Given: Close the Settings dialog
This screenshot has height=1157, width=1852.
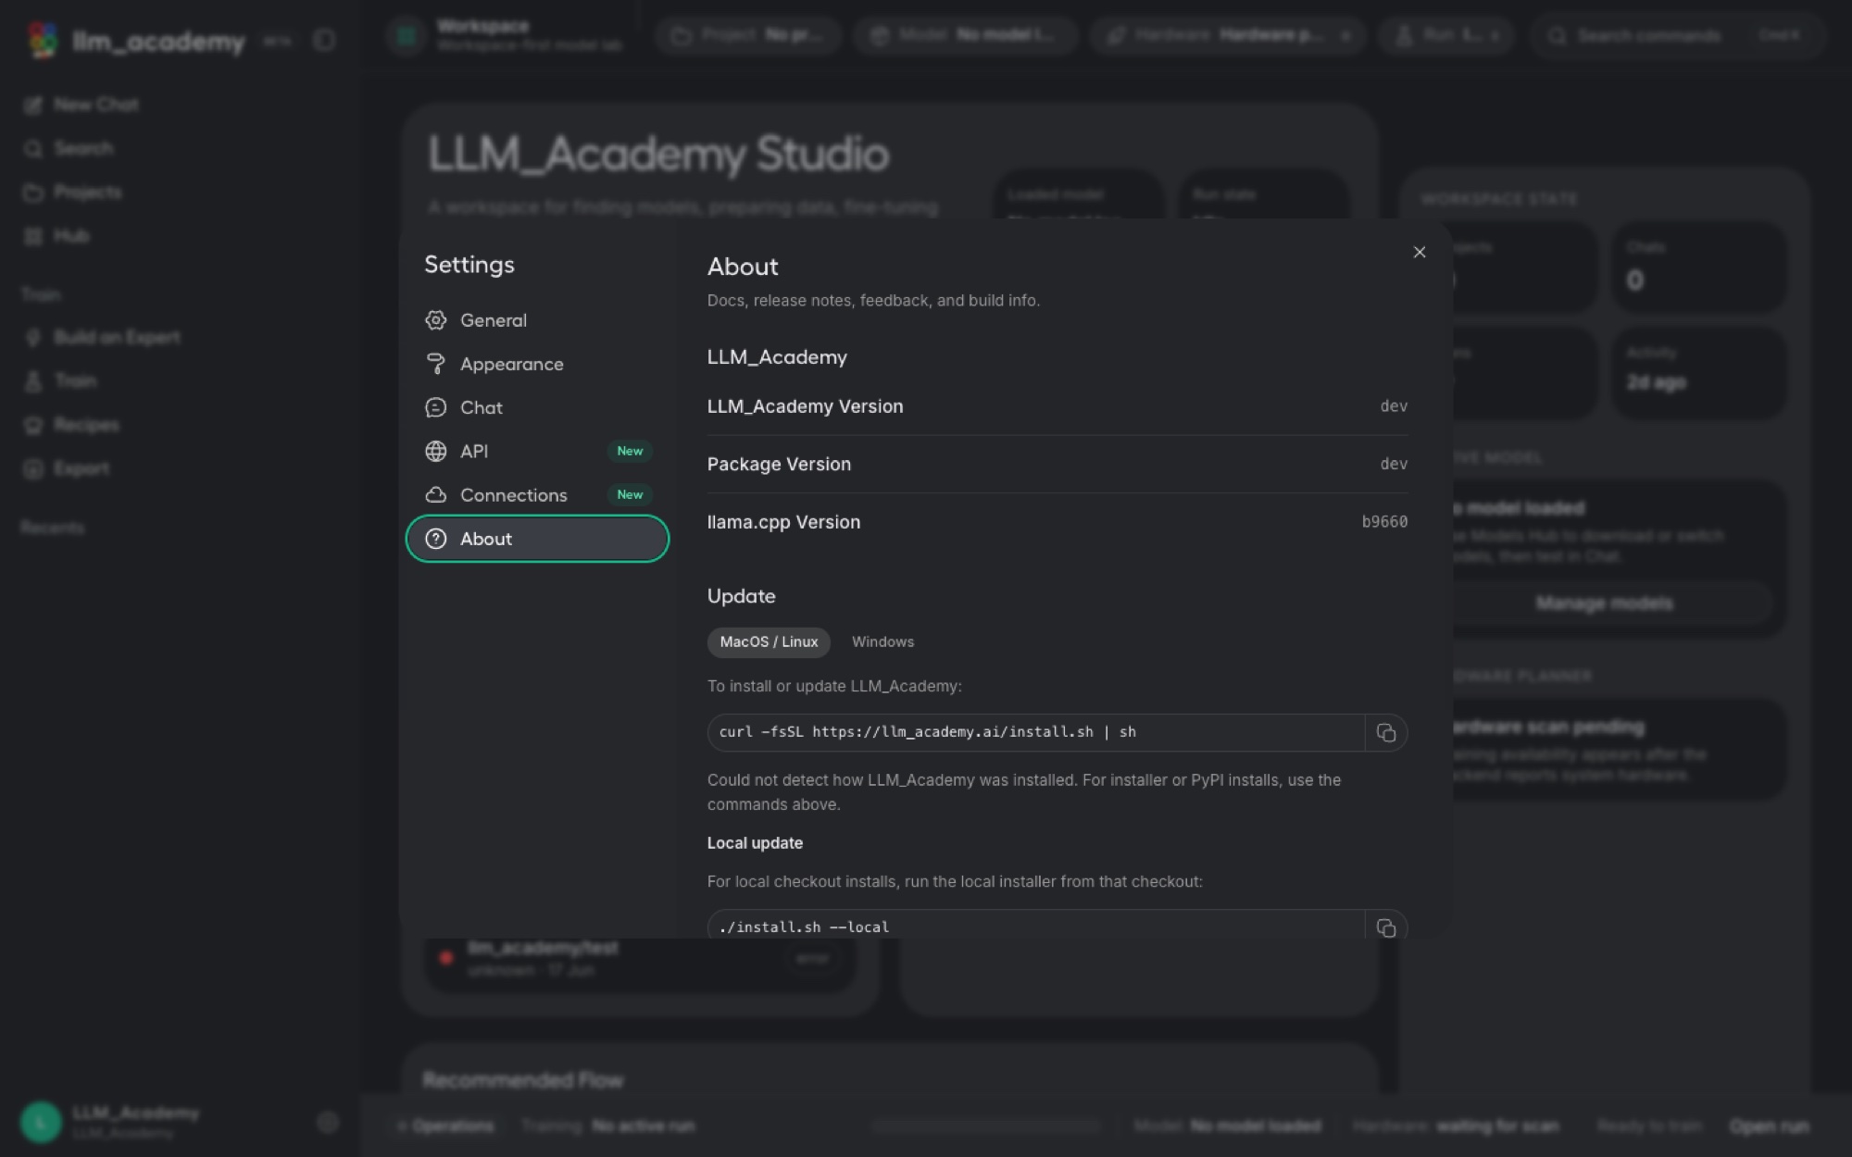Looking at the screenshot, I should pos(1420,252).
